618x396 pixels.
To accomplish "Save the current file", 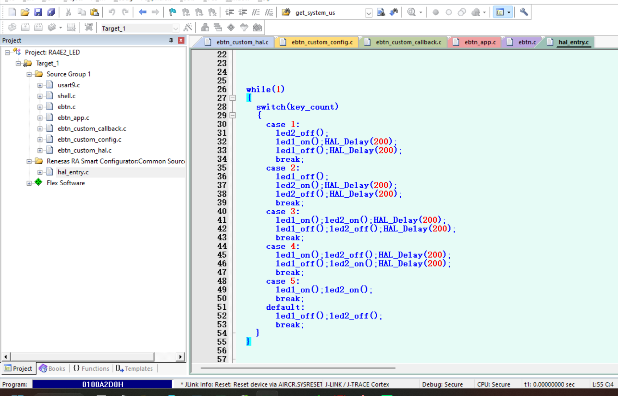I will (x=38, y=12).
